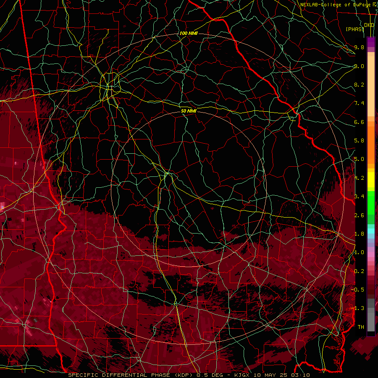This screenshot has width=378, height=378.
Task: Select the DKD product code label
Action: [x=369, y=25]
